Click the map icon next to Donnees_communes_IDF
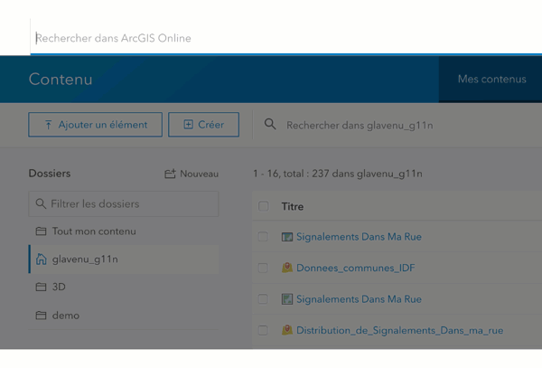The height and width of the screenshot is (368, 542). 287,269
